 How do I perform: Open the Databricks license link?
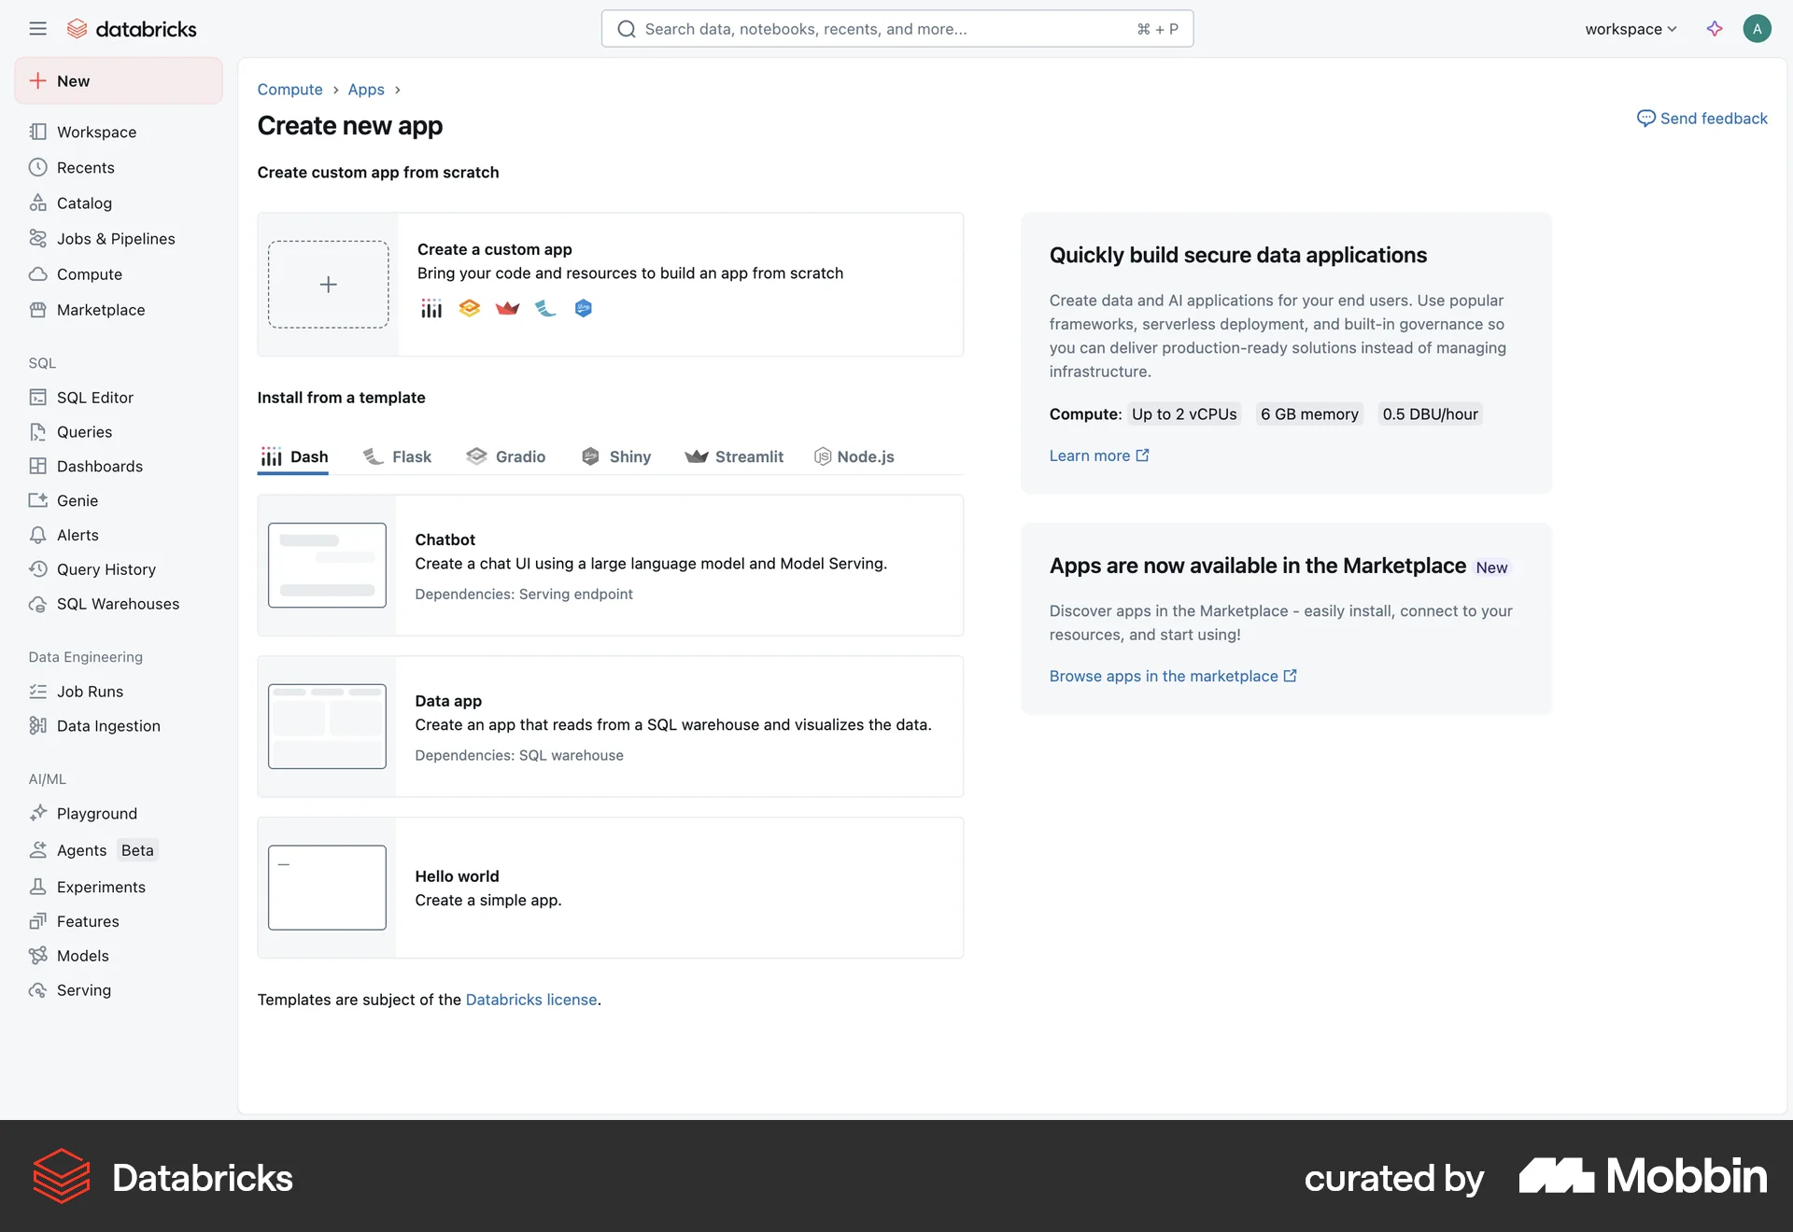click(531, 999)
